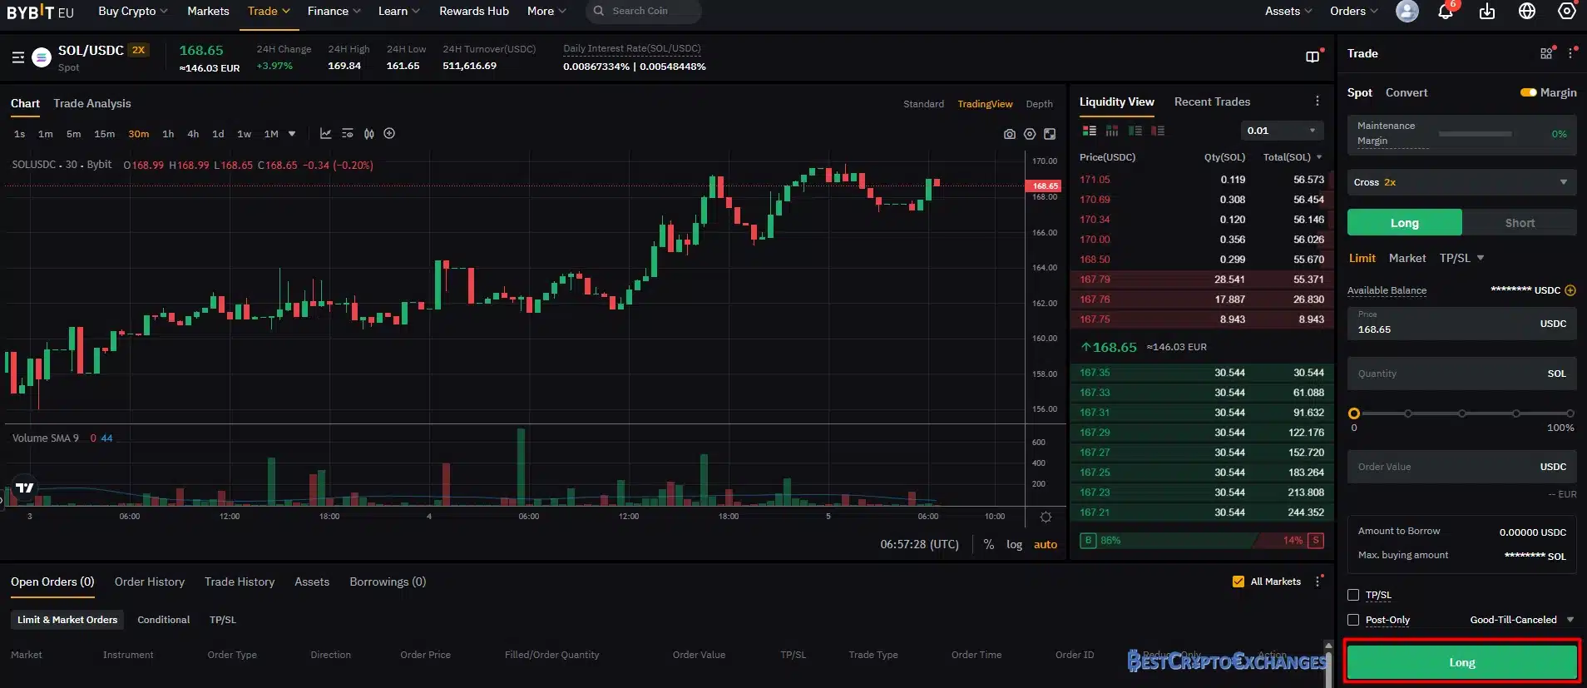The image size is (1587, 688).
Task: Open trade panel three-dot menu
Action: 1570,53
